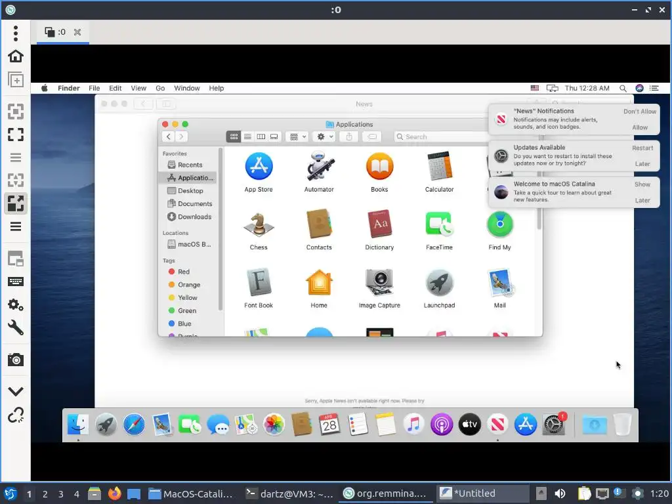Viewport: 672px width, 504px height.
Task: Open Messages from the Dock
Action: [x=218, y=425]
